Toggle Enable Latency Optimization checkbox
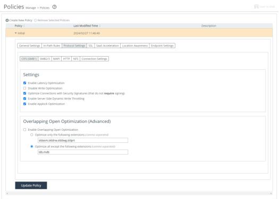The width and height of the screenshot is (279, 199). tap(25, 83)
